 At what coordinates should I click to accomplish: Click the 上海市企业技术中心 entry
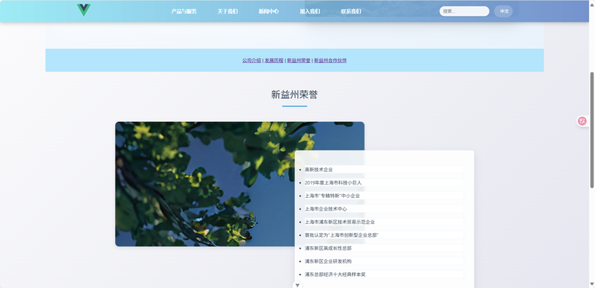click(384, 208)
